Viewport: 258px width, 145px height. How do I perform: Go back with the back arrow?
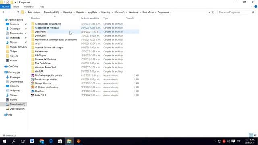click(4, 12)
